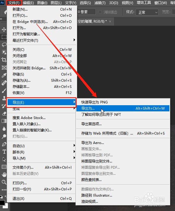Choose 将图层导出到文件...
The image size is (175, 211).
point(123,161)
